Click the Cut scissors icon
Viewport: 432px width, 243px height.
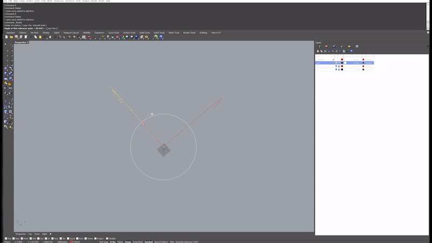pos(31,37)
